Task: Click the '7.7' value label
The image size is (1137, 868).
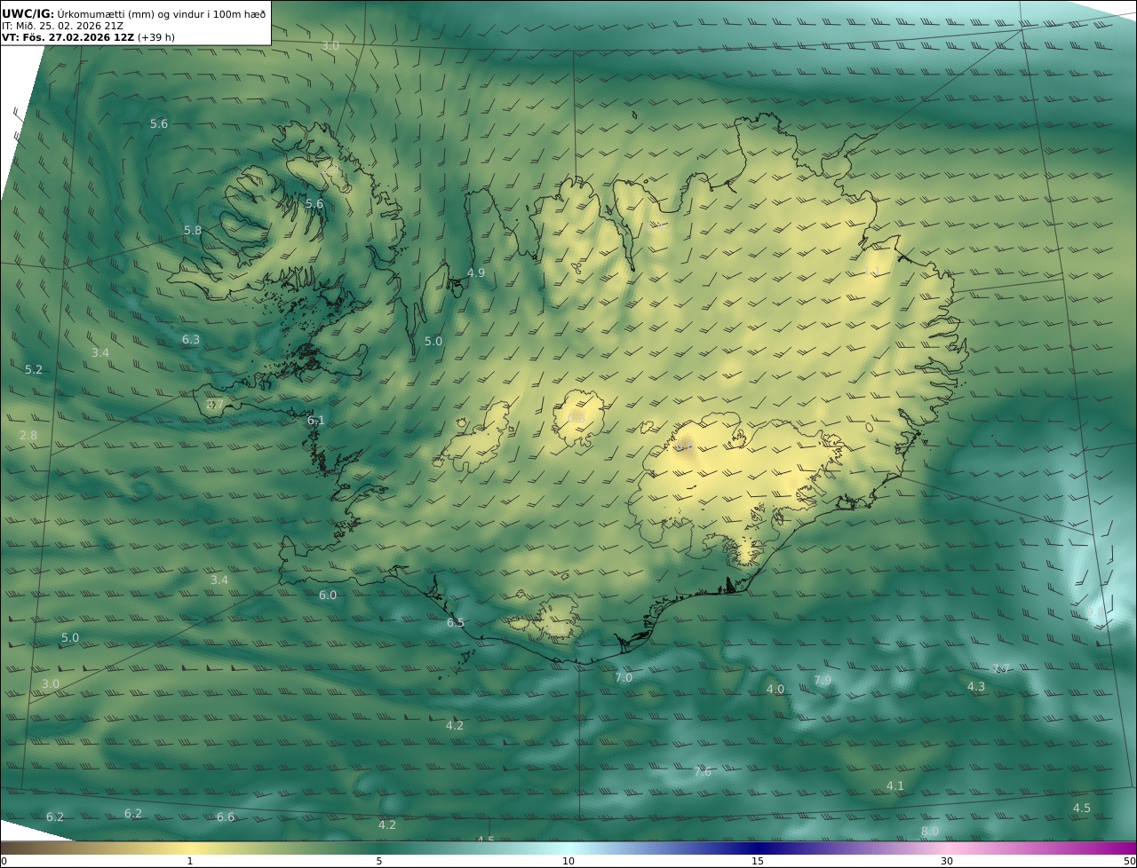Action: (1001, 668)
